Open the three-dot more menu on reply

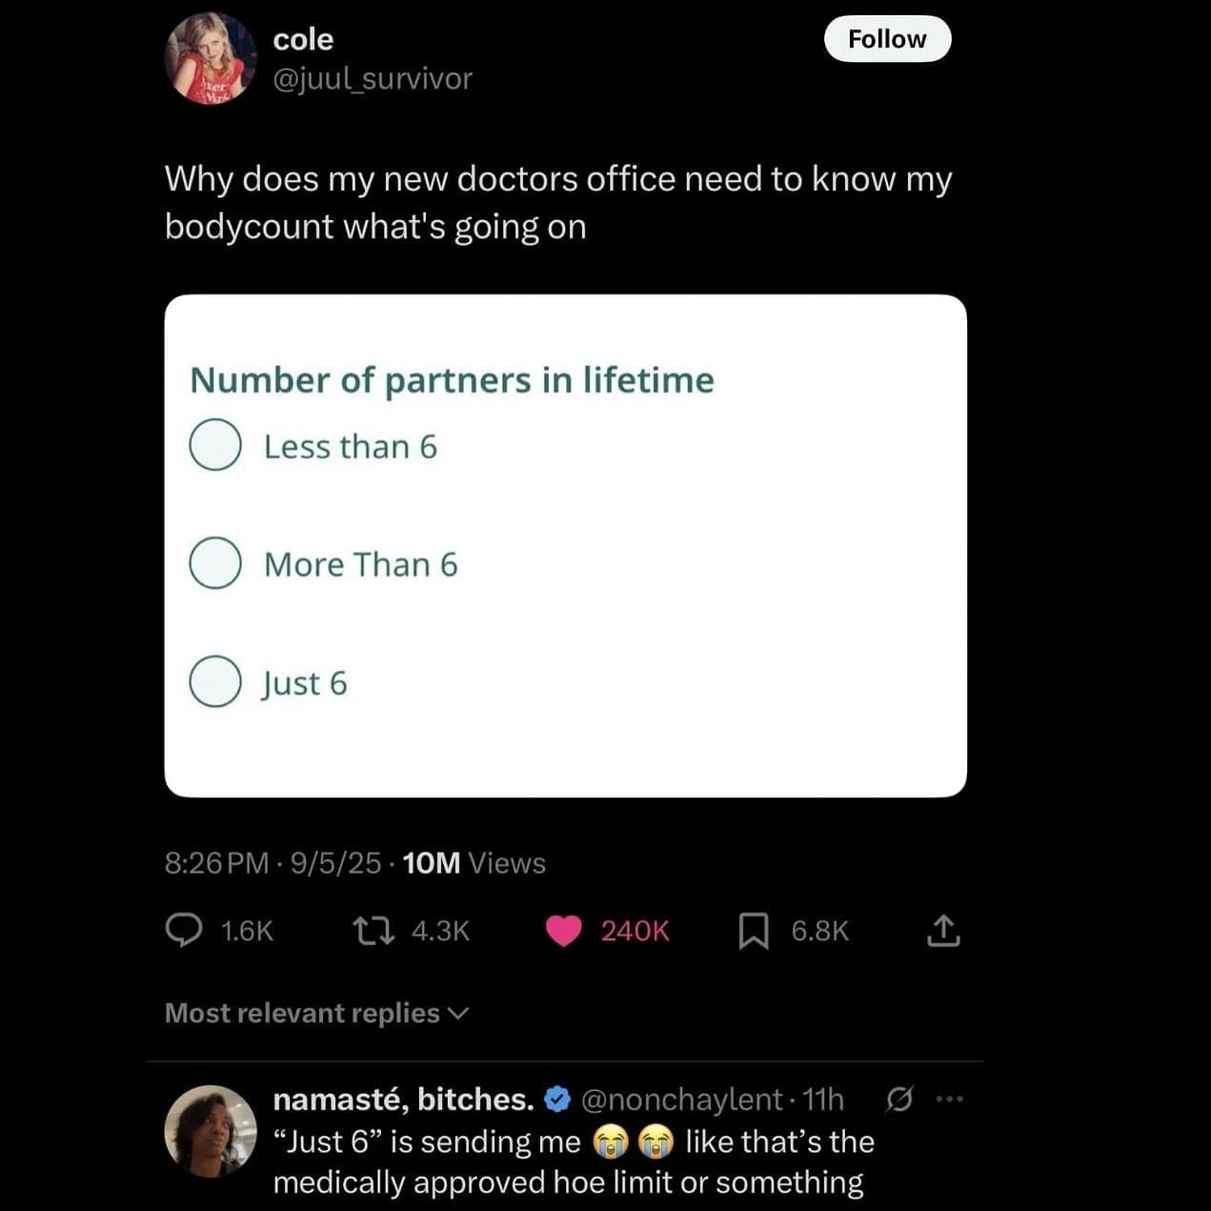point(950,1100)
